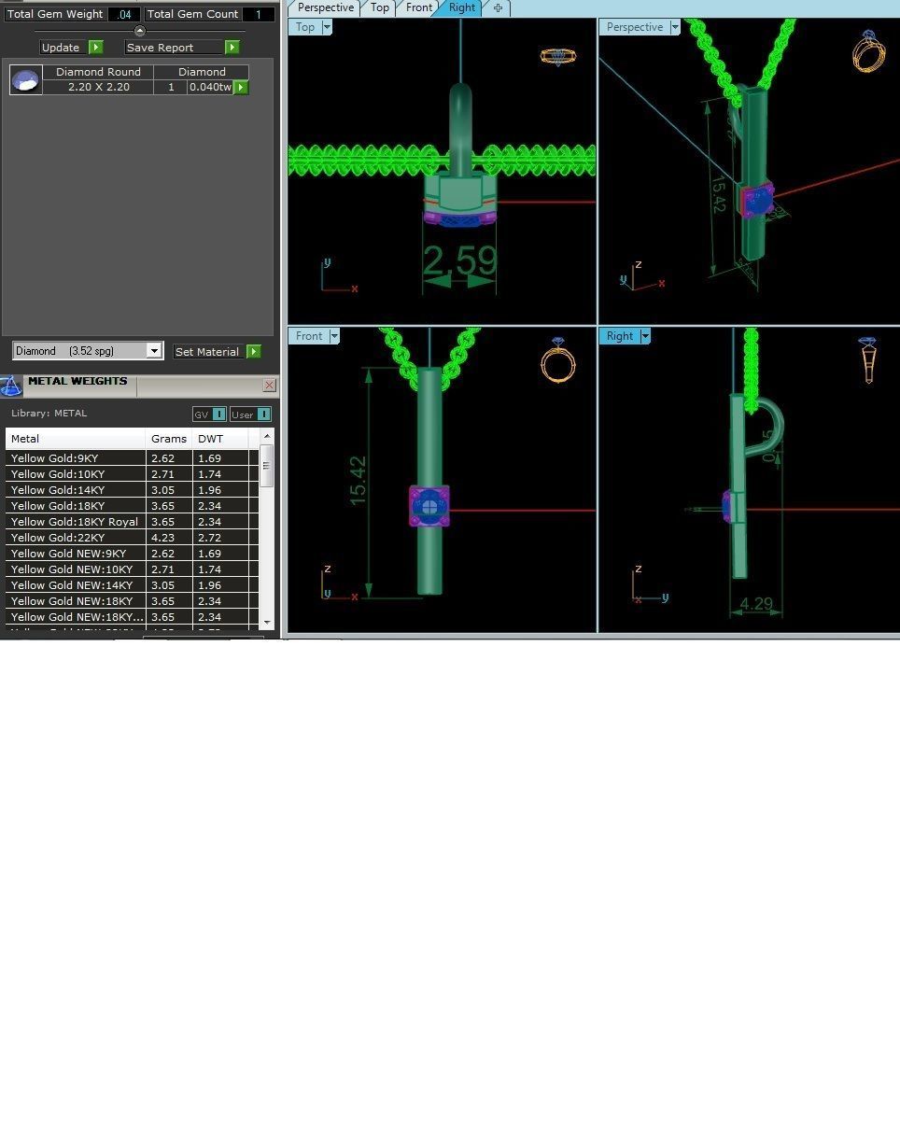Click the blue gemstone in Front viewport
This screenshot has height=1124, width=900.
(429, 507)
